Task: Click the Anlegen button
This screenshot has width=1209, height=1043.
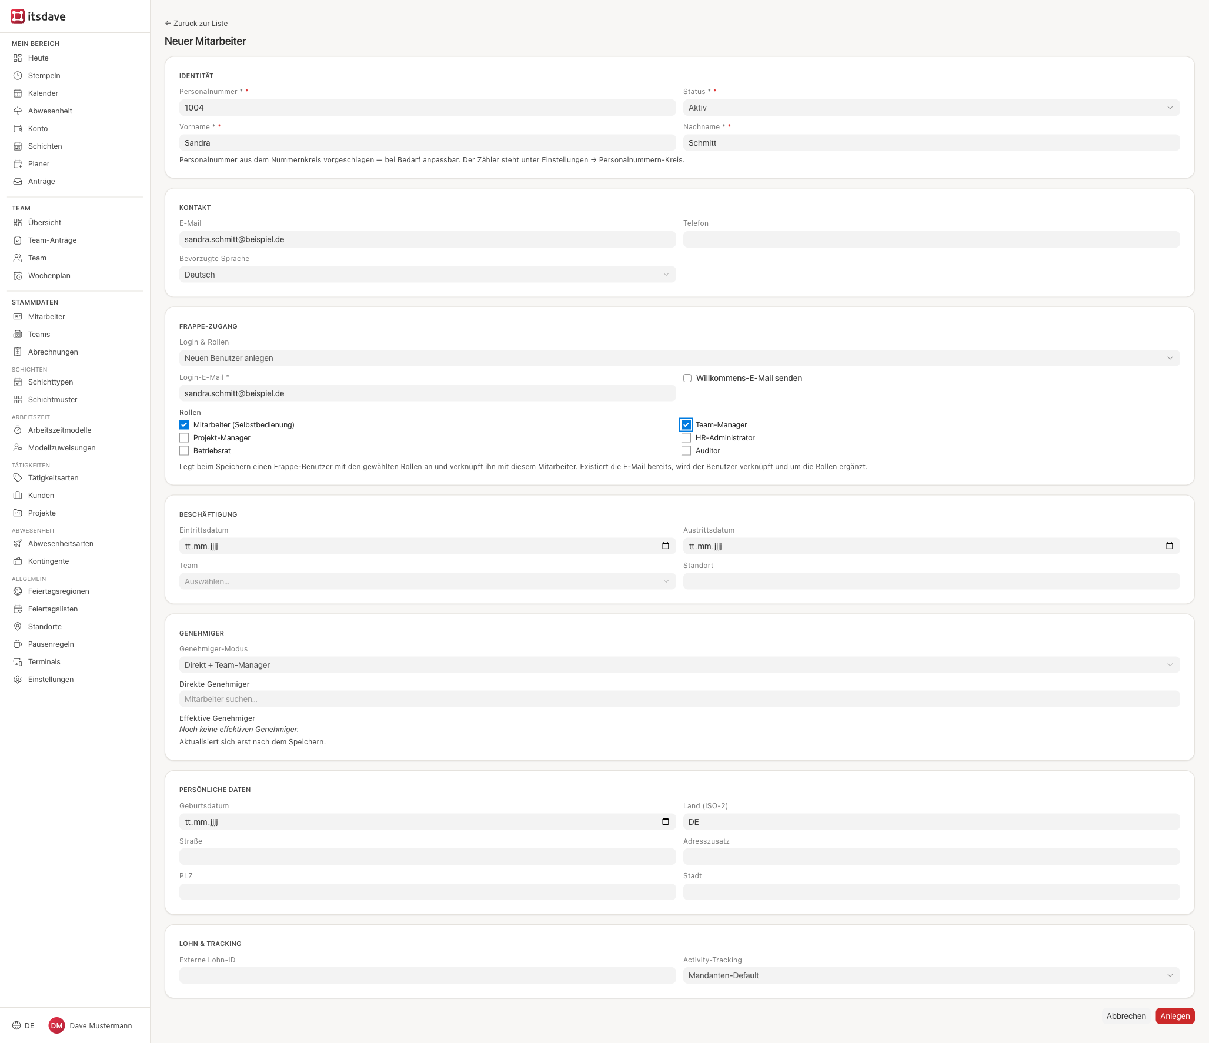Action: 1175,1016
